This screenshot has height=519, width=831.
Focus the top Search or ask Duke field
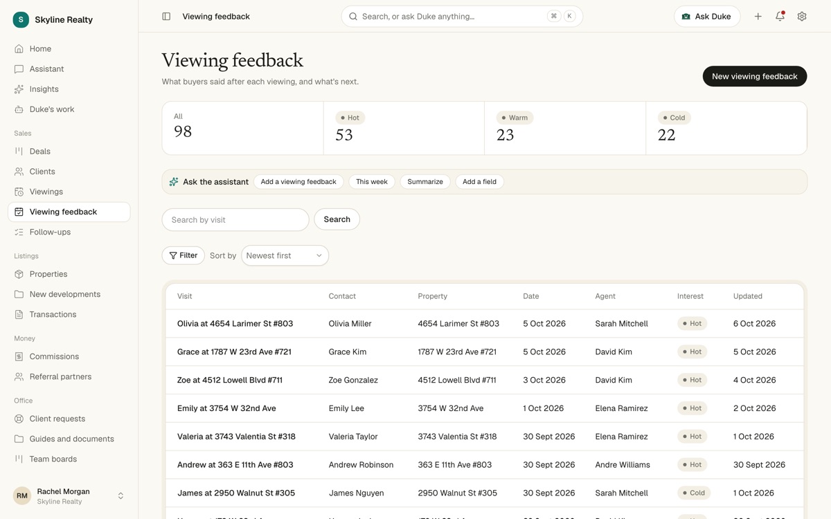(x=462, y=17)
